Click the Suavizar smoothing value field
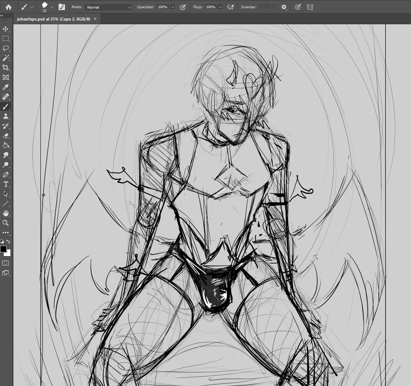 point(265,7)
